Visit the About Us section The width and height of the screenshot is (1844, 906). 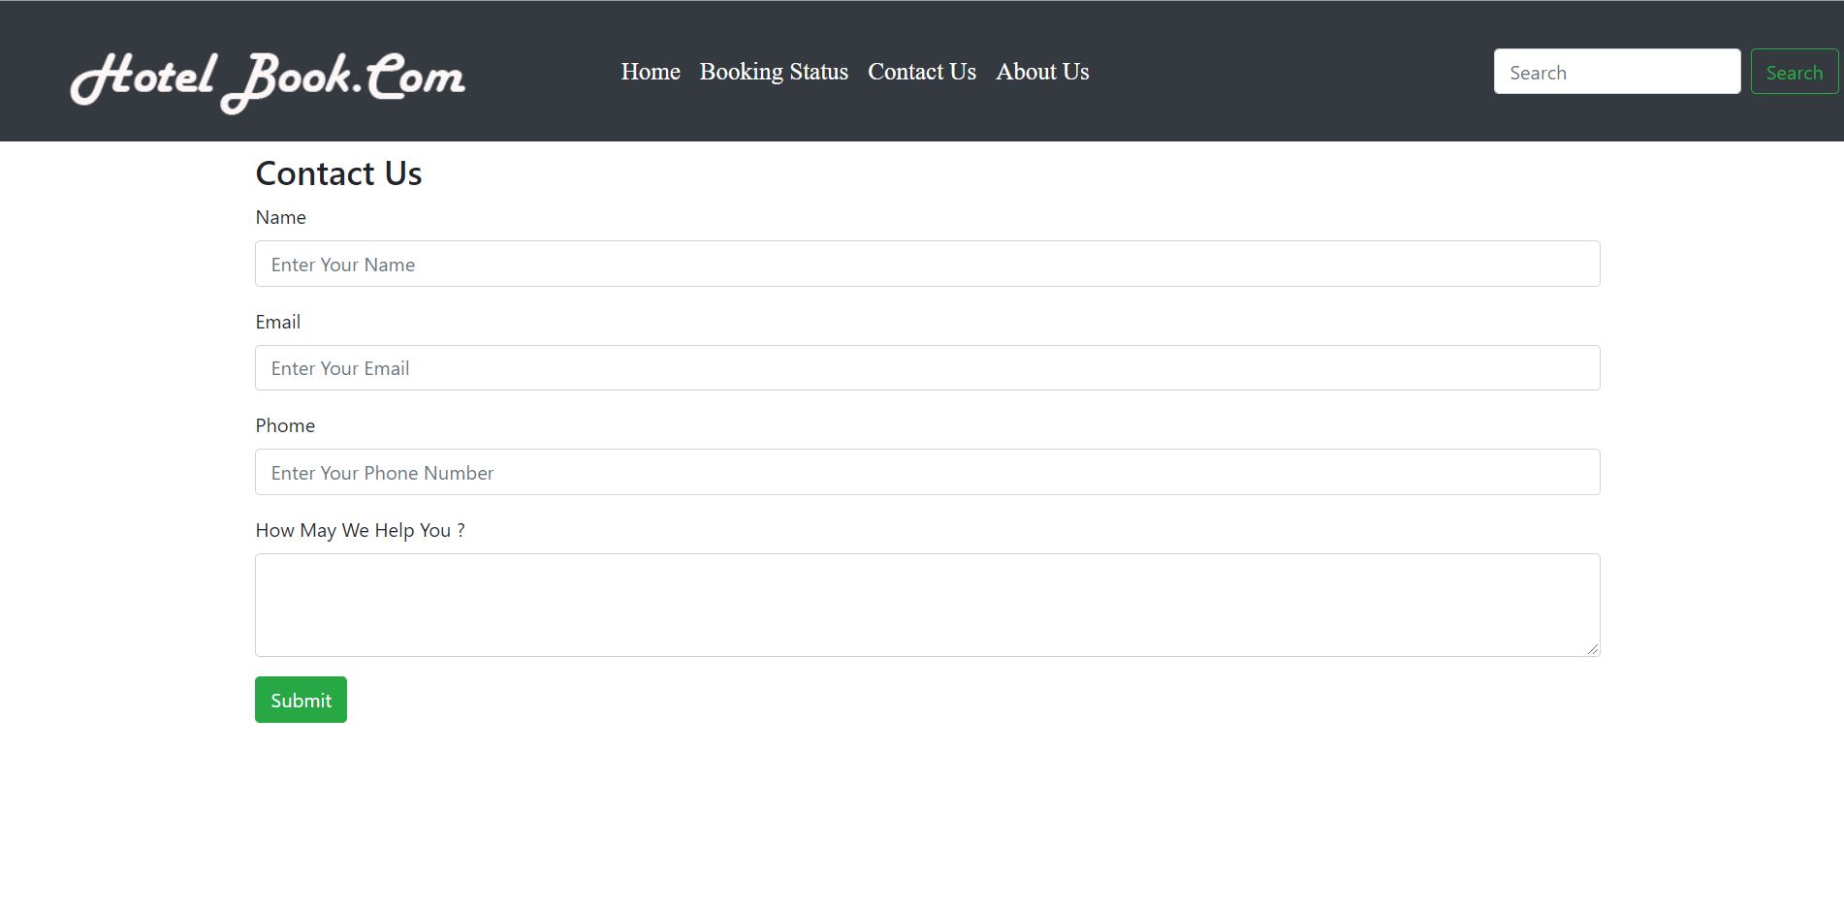[1042, 71]
